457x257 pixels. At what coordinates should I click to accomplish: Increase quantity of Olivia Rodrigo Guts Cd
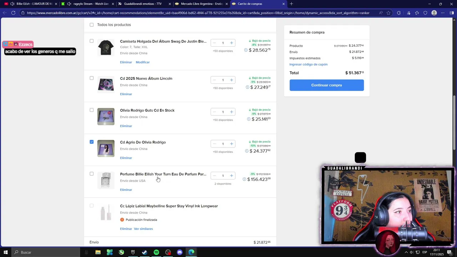tap(231, 112)
